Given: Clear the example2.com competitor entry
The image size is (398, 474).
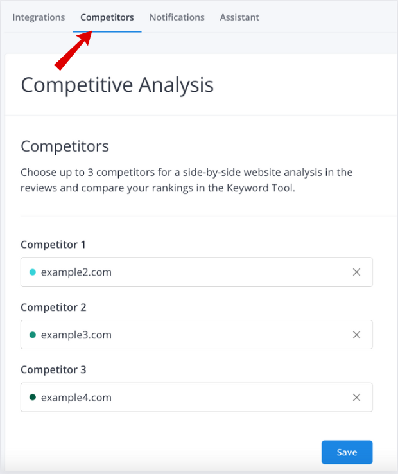Looking at the screenshot, I should pos(356,272).
